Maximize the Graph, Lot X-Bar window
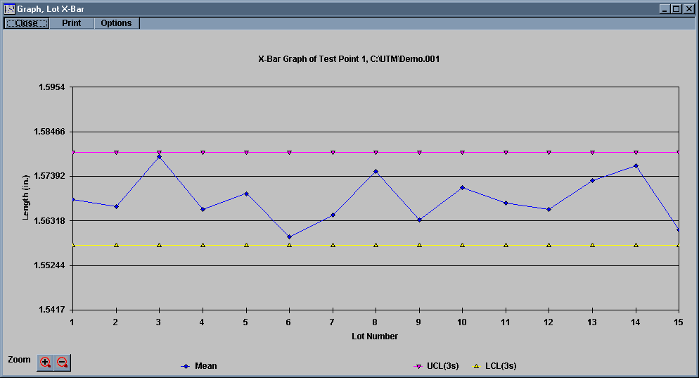Viewport: 699px width, 378px height. tap(676, 9)
